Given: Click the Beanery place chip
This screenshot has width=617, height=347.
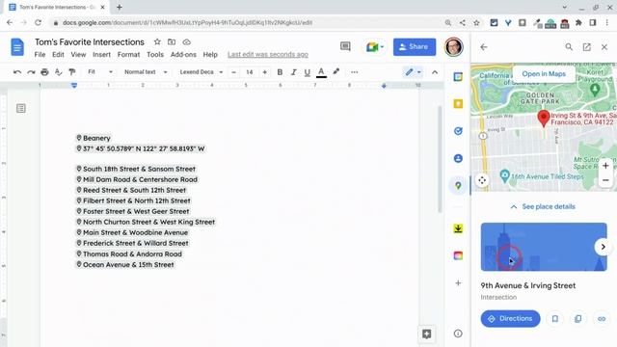Looking at the screenshot, I should [x=94, y=138].
